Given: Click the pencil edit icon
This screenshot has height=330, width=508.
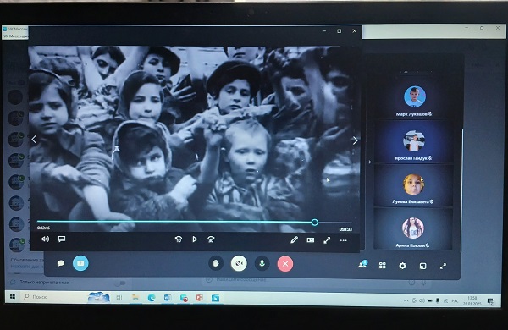Looking at the screenshot, I should pyautogui.click(x=294, y=239).
